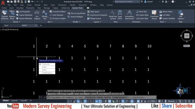Screen dimensions: 195x109
Task: Switch to Start document tab
Action: pyautogui.click(x=6, y=25)
